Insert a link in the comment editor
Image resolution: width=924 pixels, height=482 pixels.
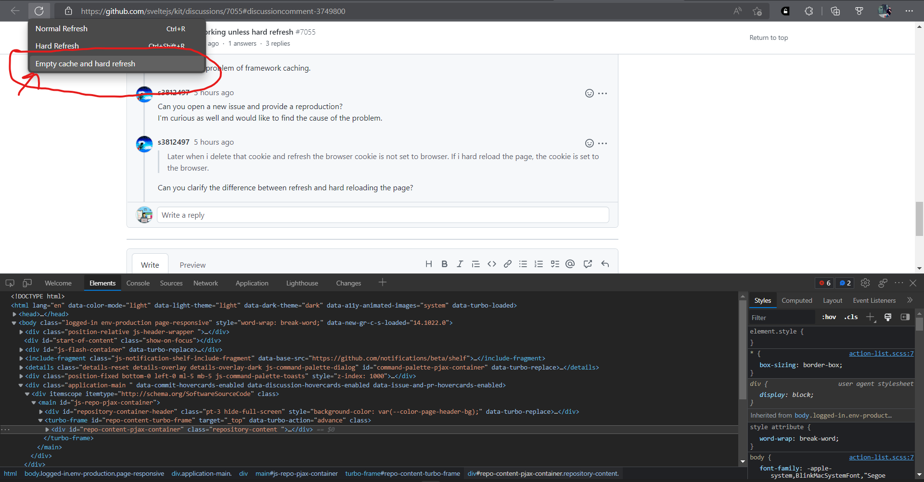click(508, 264)
